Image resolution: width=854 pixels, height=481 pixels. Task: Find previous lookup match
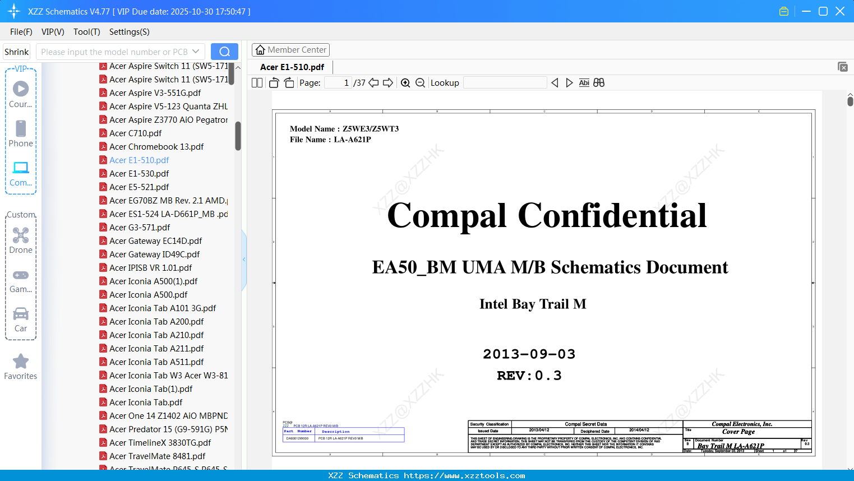click(x=555, y=83)
